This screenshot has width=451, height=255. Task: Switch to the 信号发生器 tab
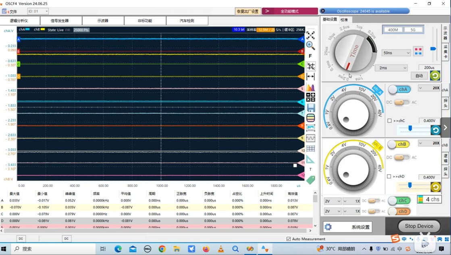tap(60, 21)
